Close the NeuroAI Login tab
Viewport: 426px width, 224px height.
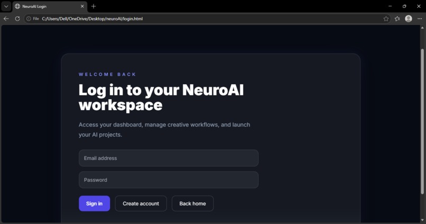pyautogui.click(x=82, y=6)
